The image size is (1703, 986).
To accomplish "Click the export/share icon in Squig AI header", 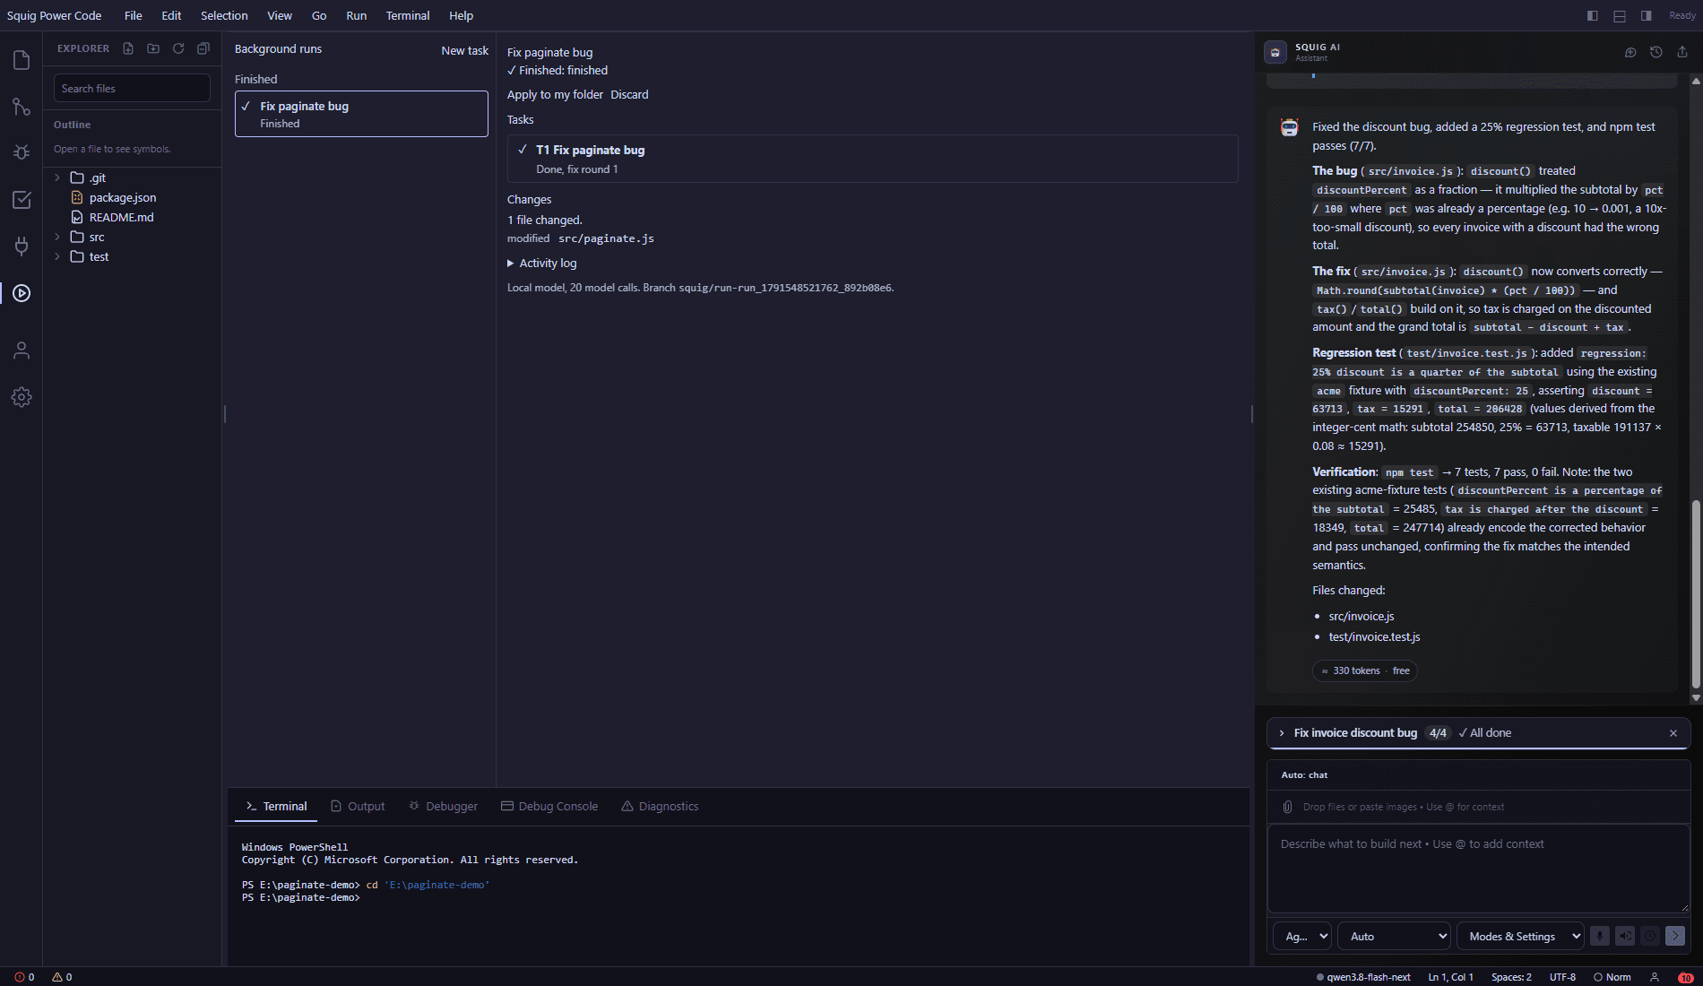I will [1682, 52].
